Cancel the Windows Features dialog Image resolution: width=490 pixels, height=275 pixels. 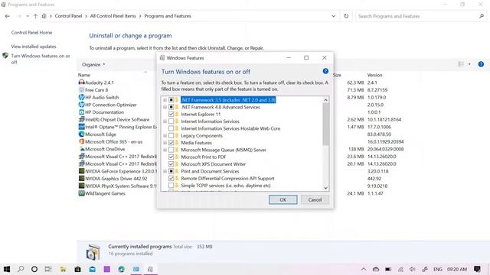pos(315,199)
